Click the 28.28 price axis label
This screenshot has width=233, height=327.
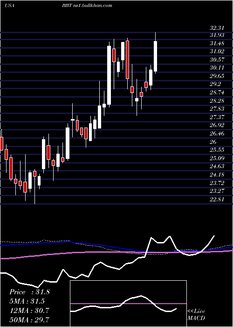217,100
